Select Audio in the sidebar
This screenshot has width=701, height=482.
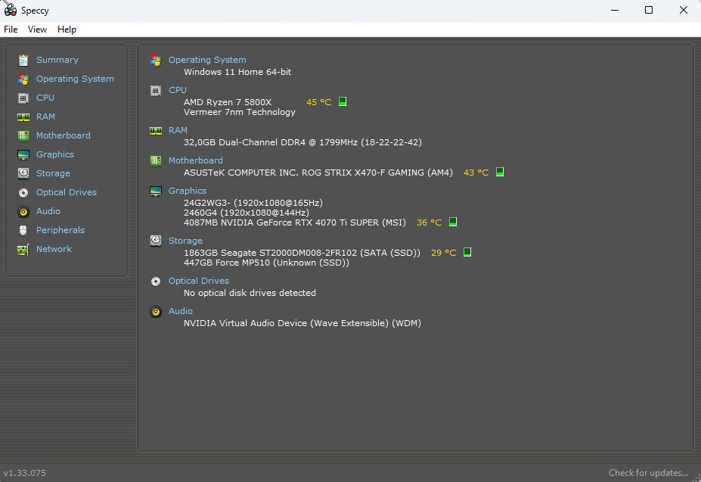point(48,211)
